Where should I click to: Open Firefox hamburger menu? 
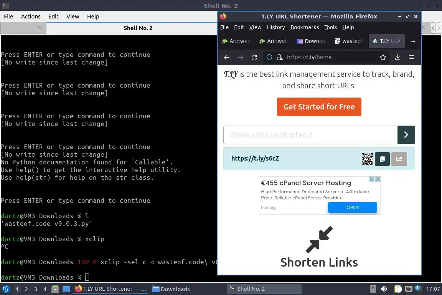coord(412,57)
